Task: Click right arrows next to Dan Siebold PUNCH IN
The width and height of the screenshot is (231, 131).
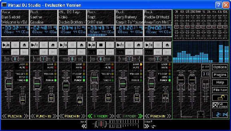Action: tap(26, 116)
